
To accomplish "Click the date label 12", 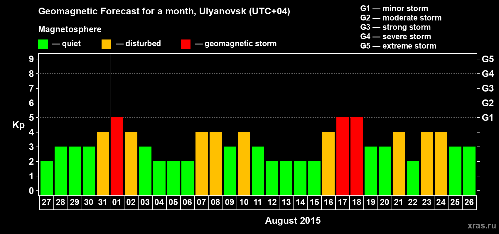I will coord(272,202).
